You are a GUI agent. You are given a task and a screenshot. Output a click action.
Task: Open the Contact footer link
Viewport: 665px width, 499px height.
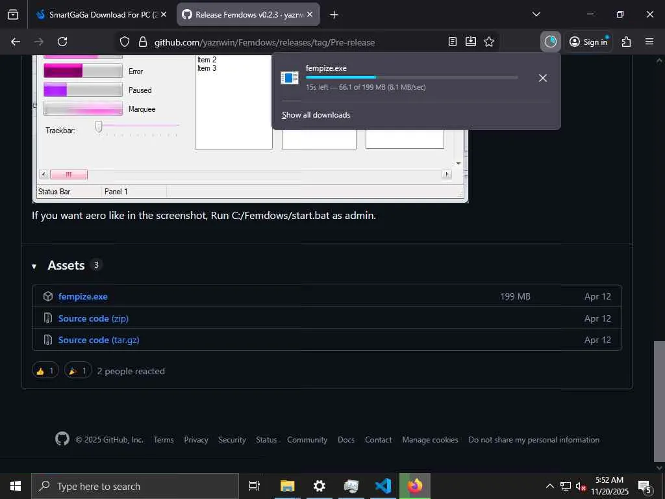coord(379,440)
